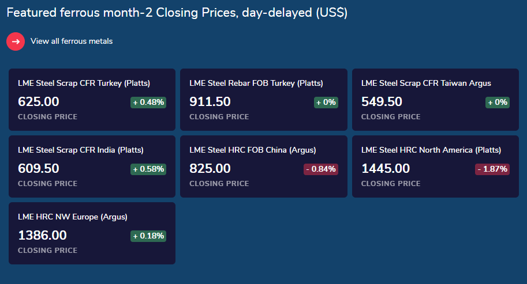Select LME Steel Scrap CFR India title

click(x=81, y=150)
